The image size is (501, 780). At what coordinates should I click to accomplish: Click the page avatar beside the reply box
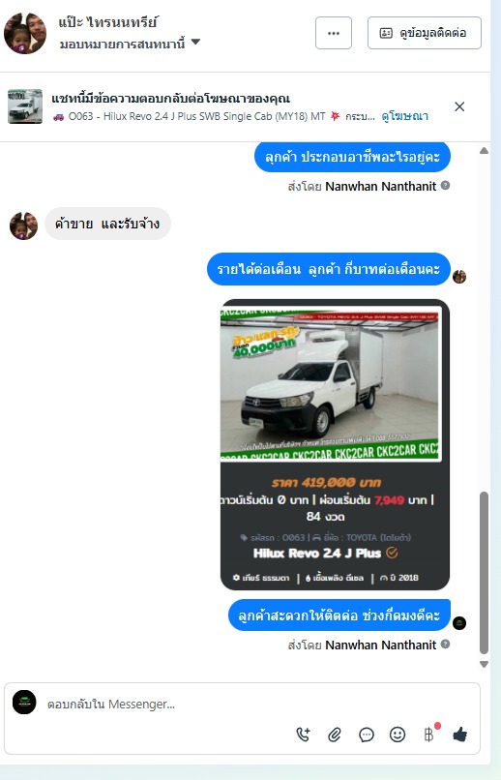[24, 703]
